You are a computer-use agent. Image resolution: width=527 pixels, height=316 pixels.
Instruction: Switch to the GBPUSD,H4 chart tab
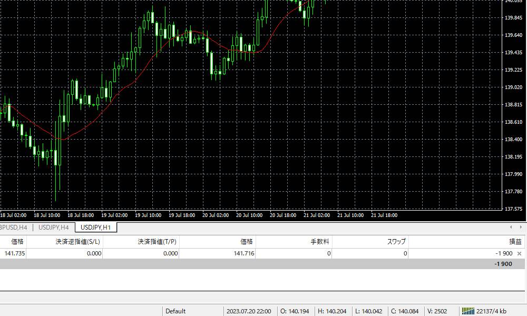(14, 228)
